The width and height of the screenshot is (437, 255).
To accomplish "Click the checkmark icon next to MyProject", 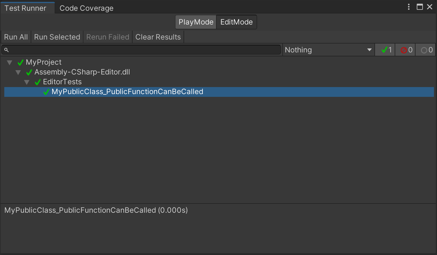I will coord(21,62).
